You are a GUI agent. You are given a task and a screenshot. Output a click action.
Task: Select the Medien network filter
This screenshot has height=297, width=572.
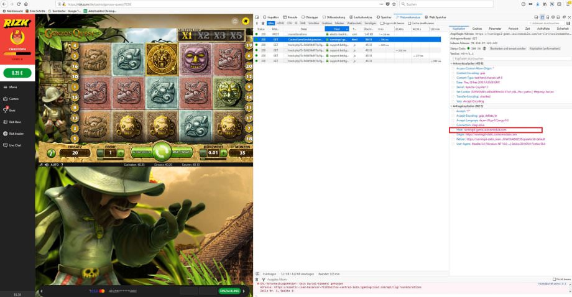click(x=339, y=23)
